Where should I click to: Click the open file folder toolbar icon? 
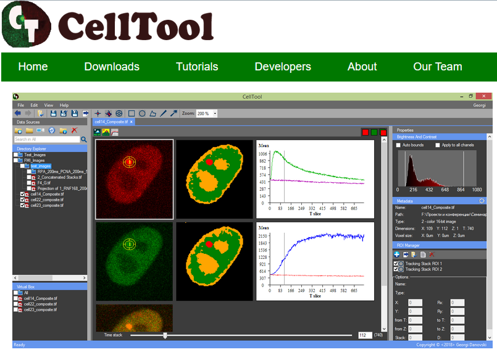click(x=41, y=113)
